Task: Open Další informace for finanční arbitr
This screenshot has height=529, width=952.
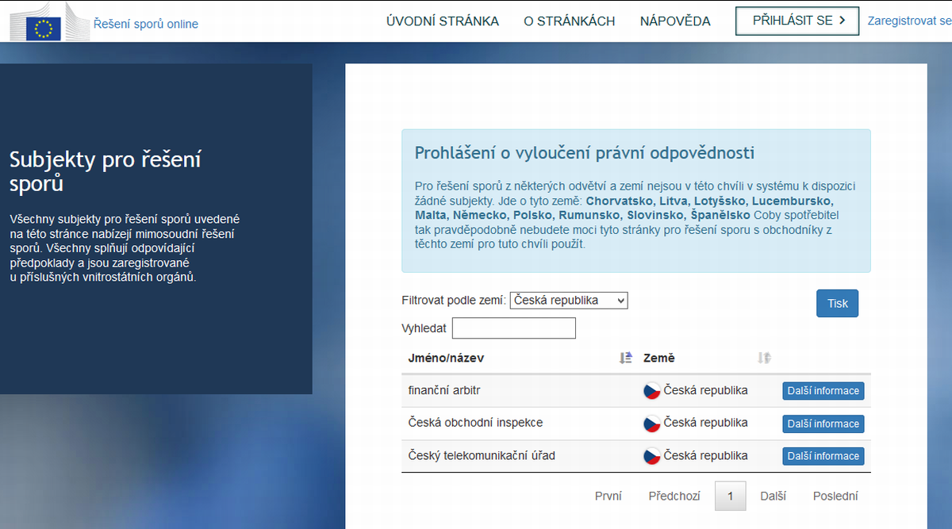Action: point(823,390)
